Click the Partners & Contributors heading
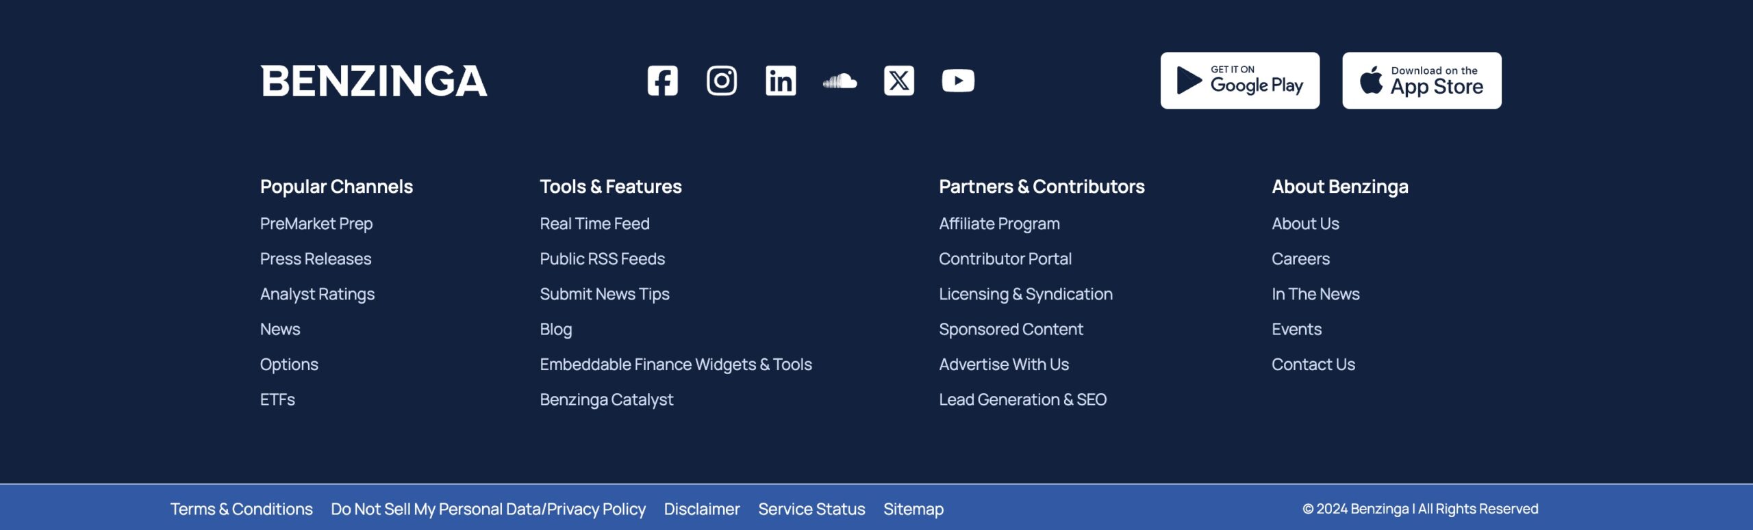Image resolution: width=1753 pixels, height=530 pixels. pyautogui.click(x=1042, y=187)
